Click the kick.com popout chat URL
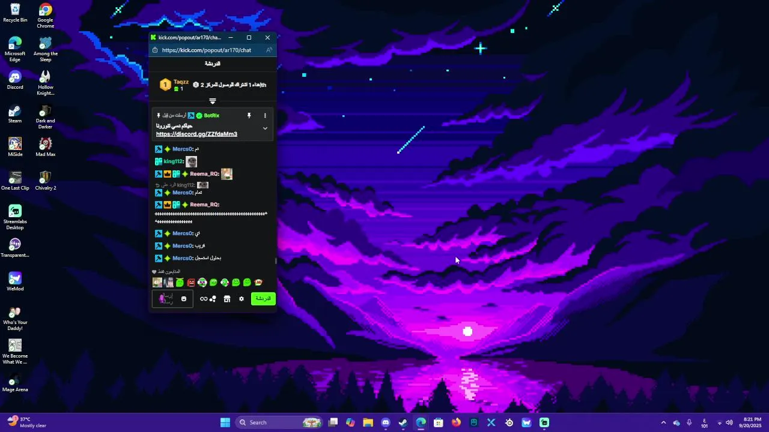Viewport: 769px width, 432px height. coord(207,50)
